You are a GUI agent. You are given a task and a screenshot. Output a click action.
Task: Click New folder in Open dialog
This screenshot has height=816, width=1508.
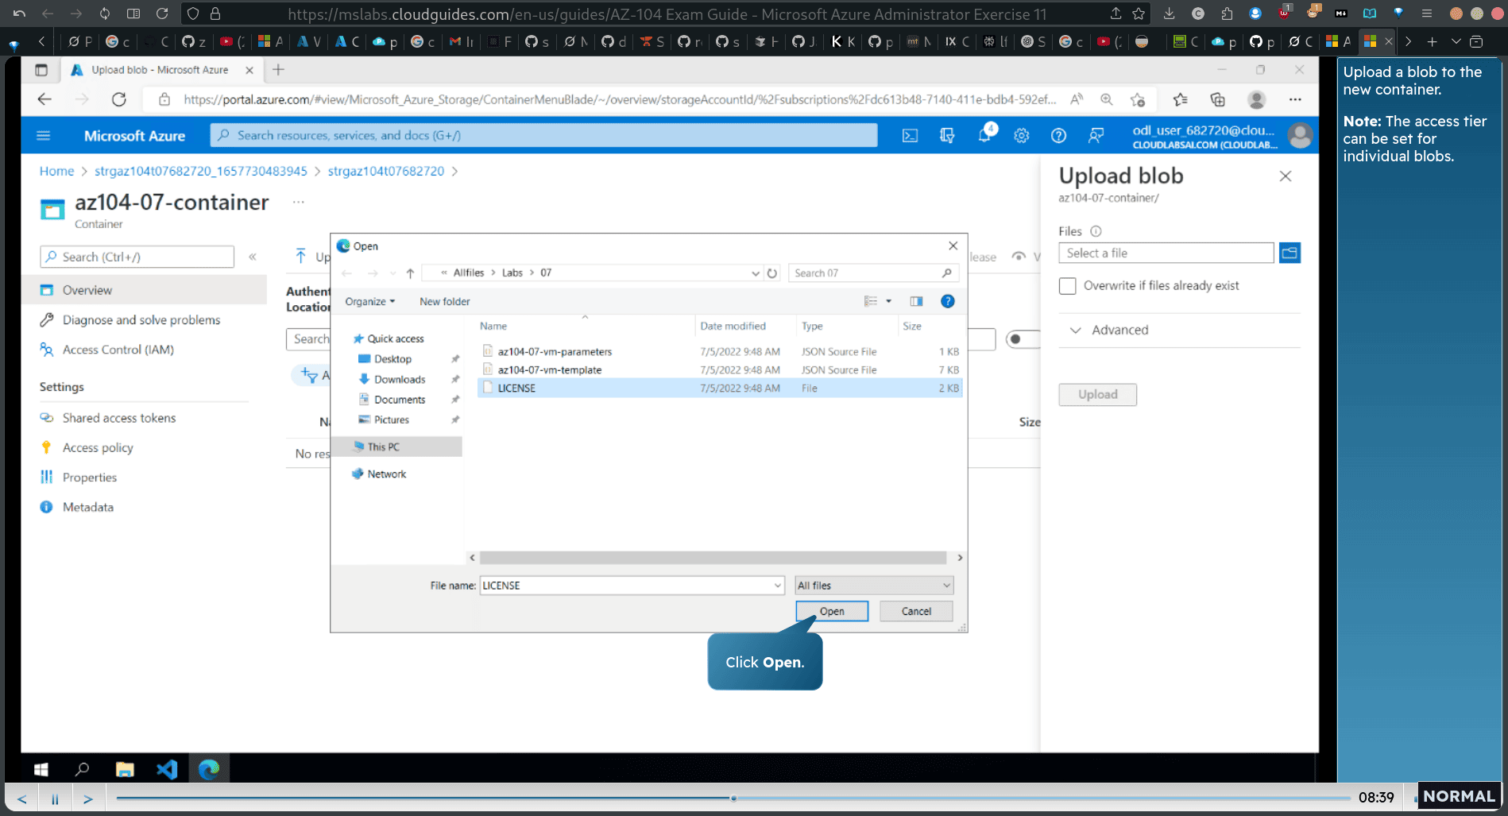pyautogui.click(x=444, y=302)
